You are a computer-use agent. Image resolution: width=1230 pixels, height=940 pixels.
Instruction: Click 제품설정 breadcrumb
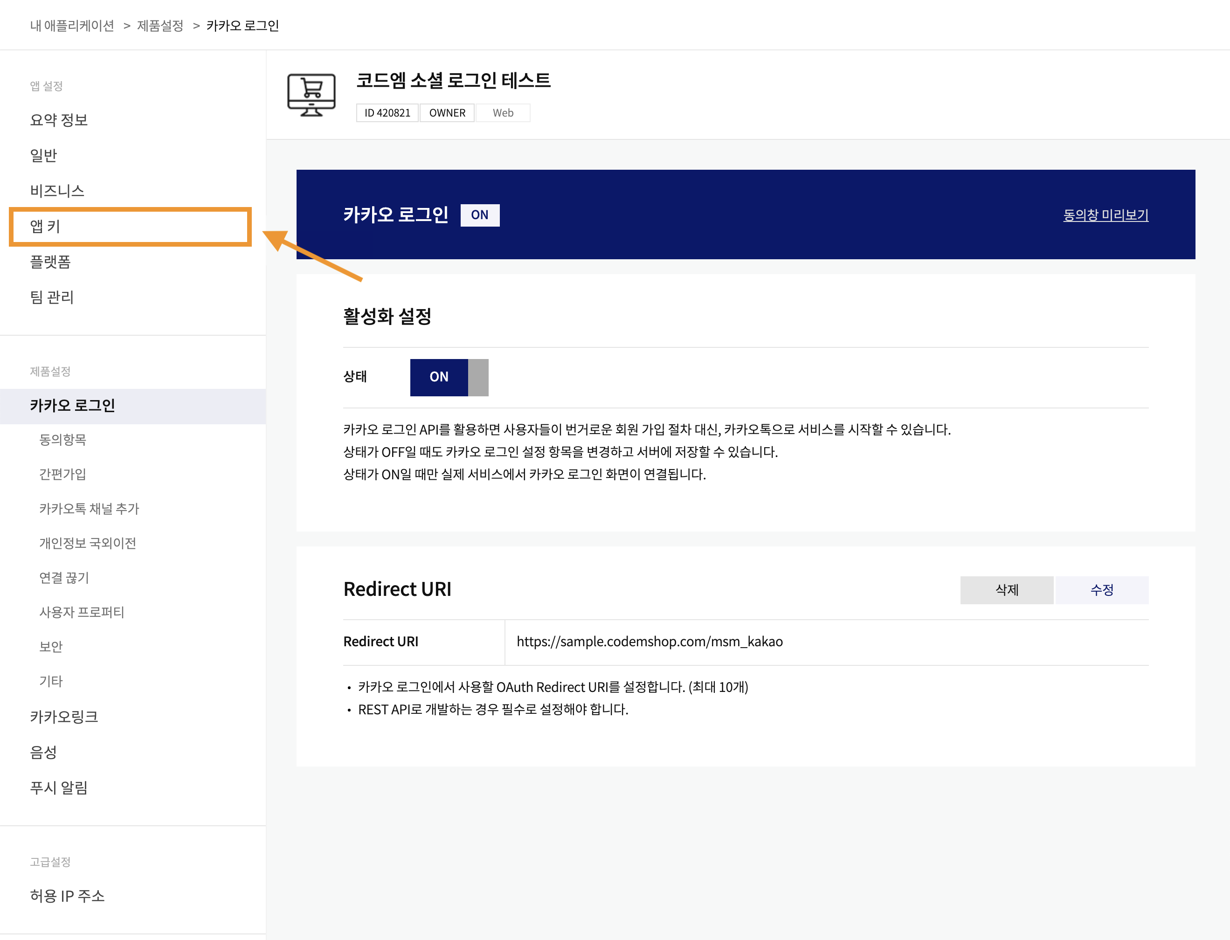tap(160, 26)
